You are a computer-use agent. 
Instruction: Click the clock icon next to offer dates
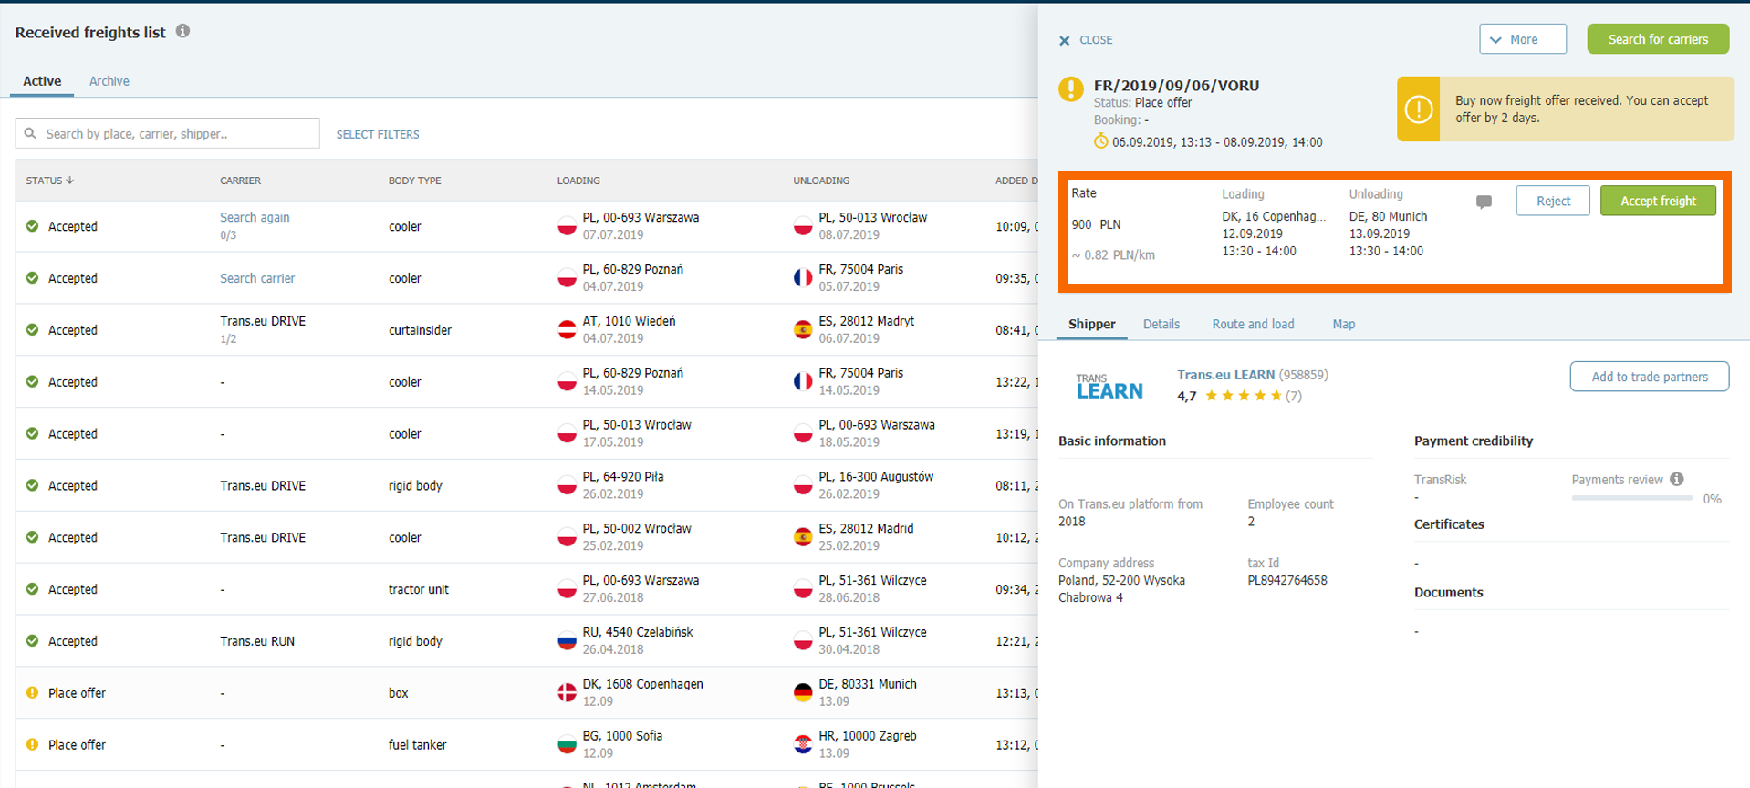1101,141
